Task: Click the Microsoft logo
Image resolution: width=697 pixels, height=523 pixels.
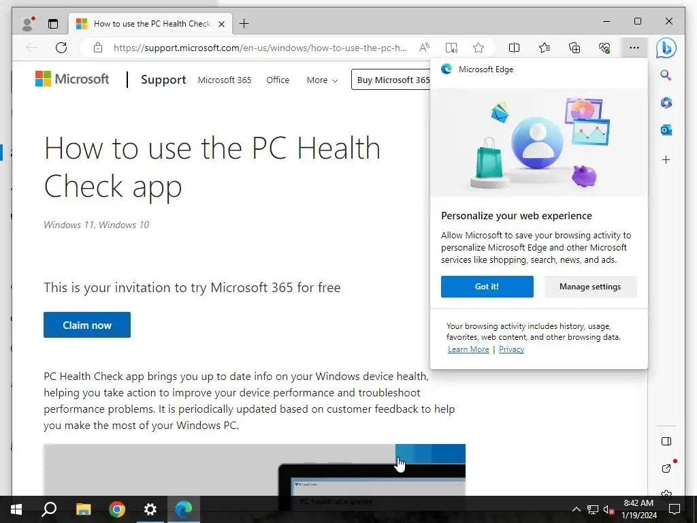Action: coord(72,79)
